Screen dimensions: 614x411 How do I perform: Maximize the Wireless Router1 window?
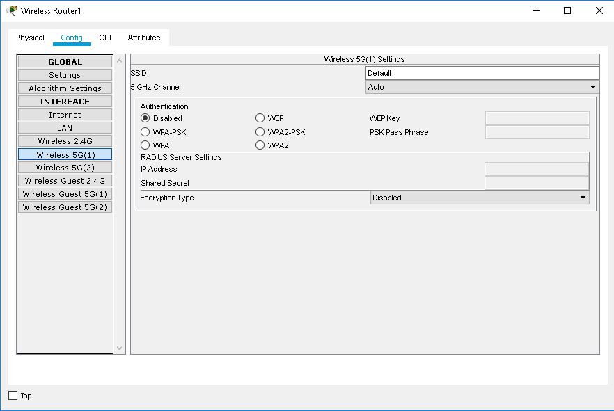click(567, 10)
